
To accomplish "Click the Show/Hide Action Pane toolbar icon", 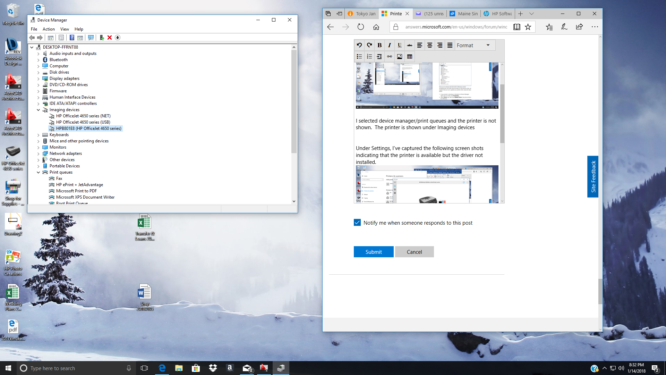I will pos(80,37).
